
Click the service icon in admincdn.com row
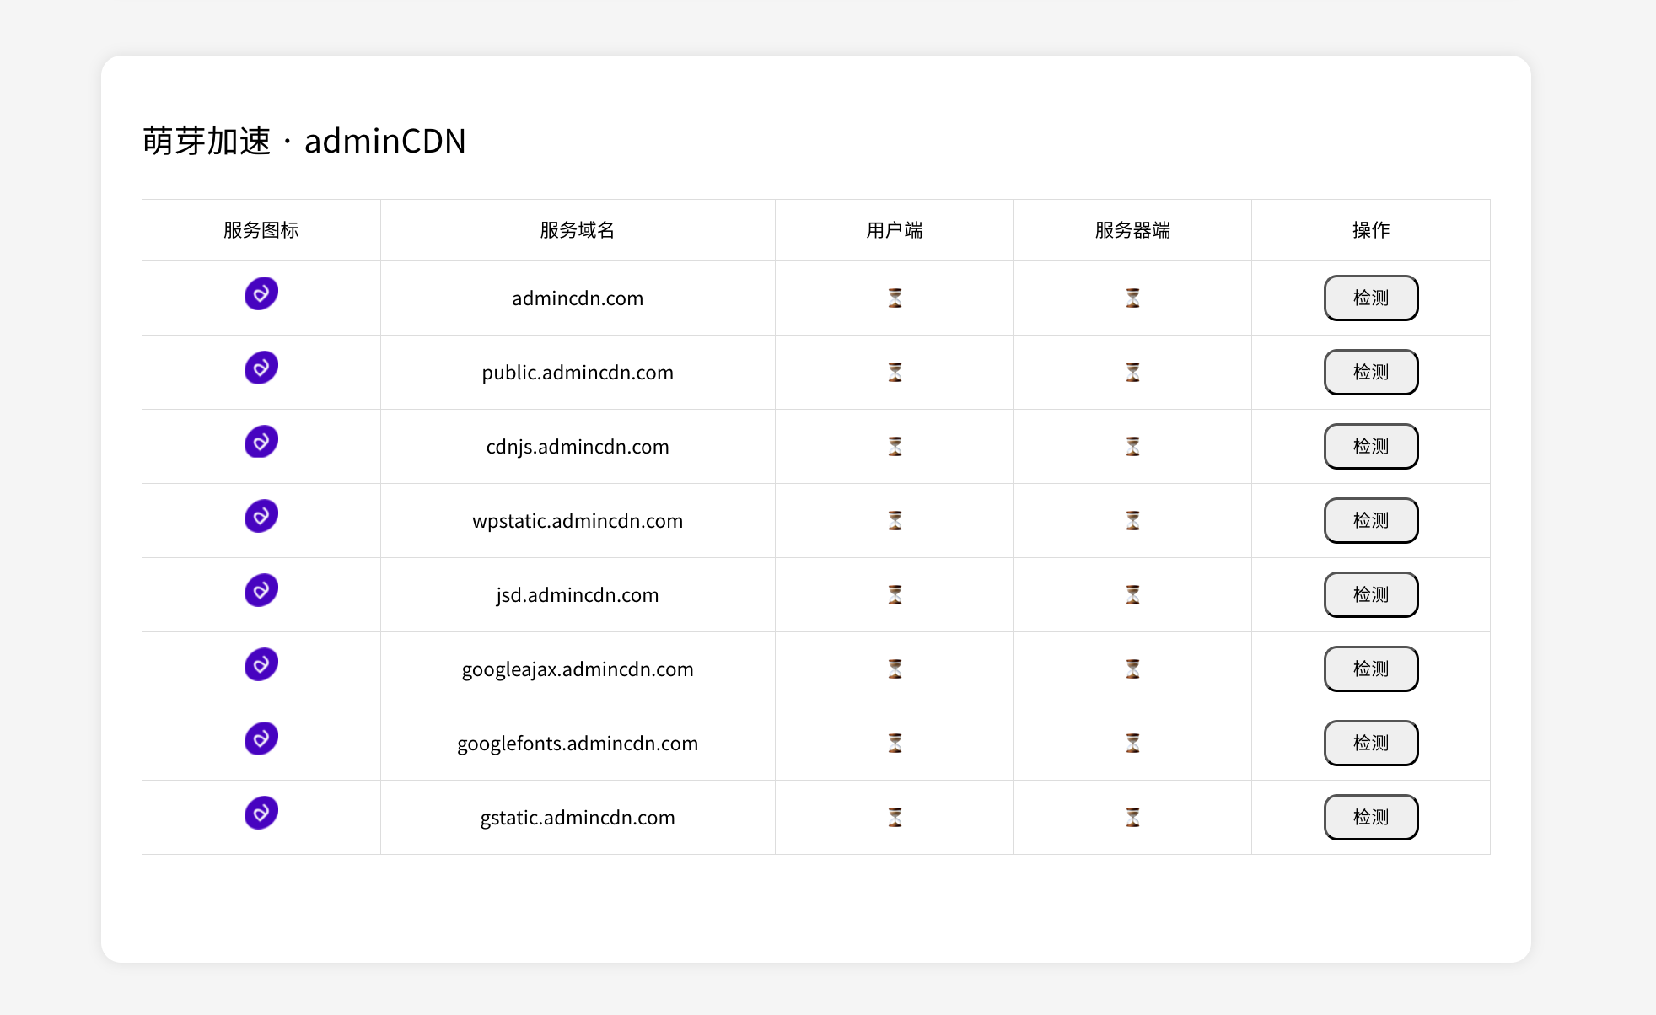tap(261, 293)
